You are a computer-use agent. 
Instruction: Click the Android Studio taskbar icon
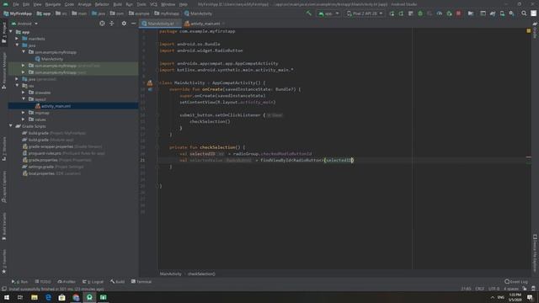click(x=89, y=297)
